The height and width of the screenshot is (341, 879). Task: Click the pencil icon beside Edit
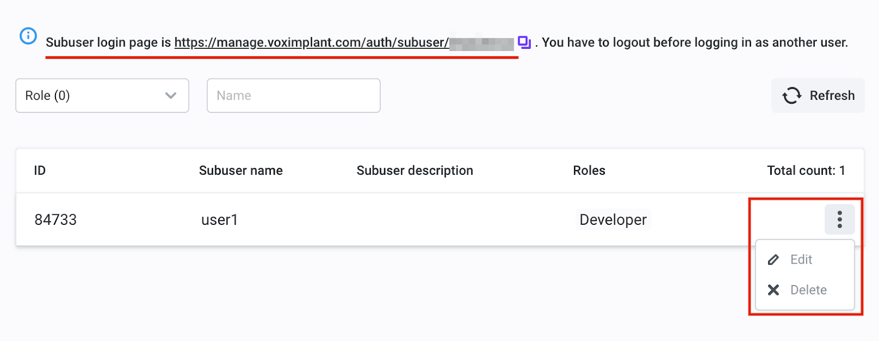[774, 259]
